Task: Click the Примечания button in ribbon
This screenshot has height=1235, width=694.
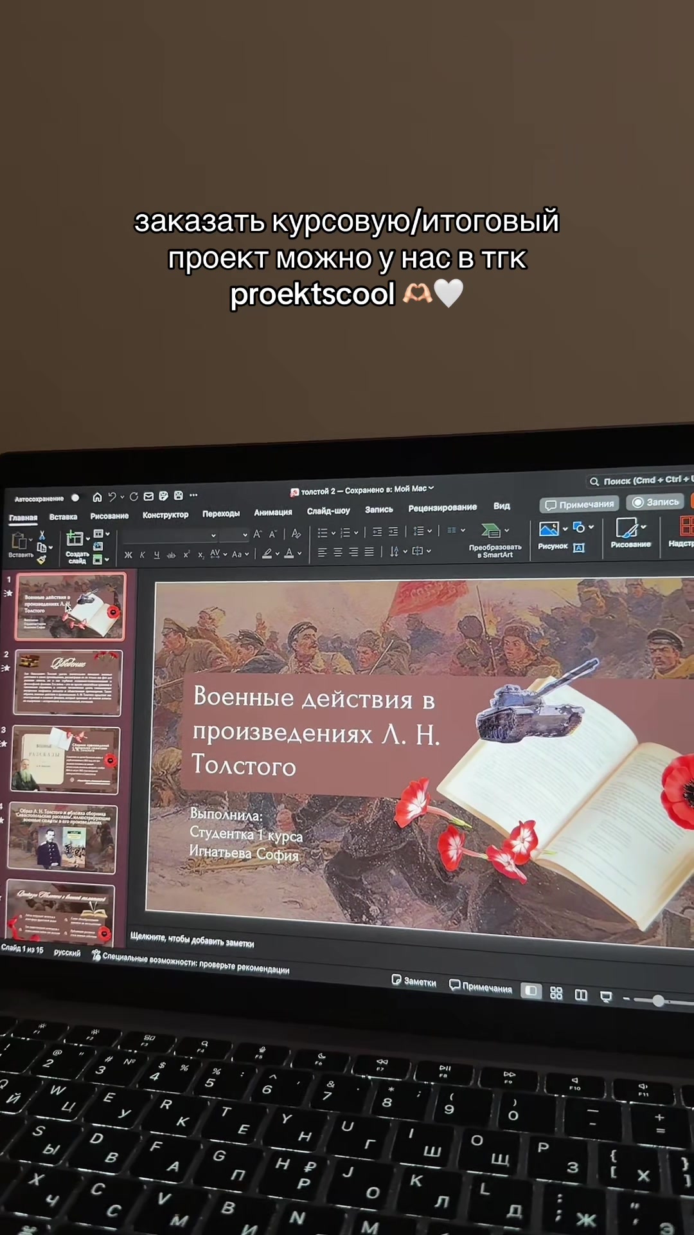Action: (579, 504)
